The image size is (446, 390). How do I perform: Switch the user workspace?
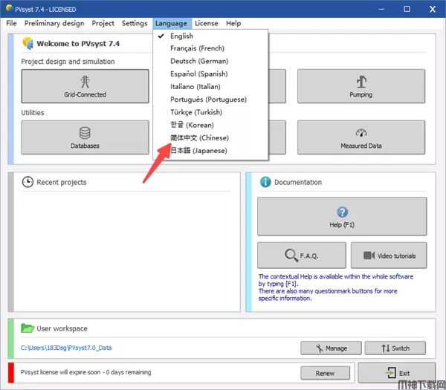[395, 348]
